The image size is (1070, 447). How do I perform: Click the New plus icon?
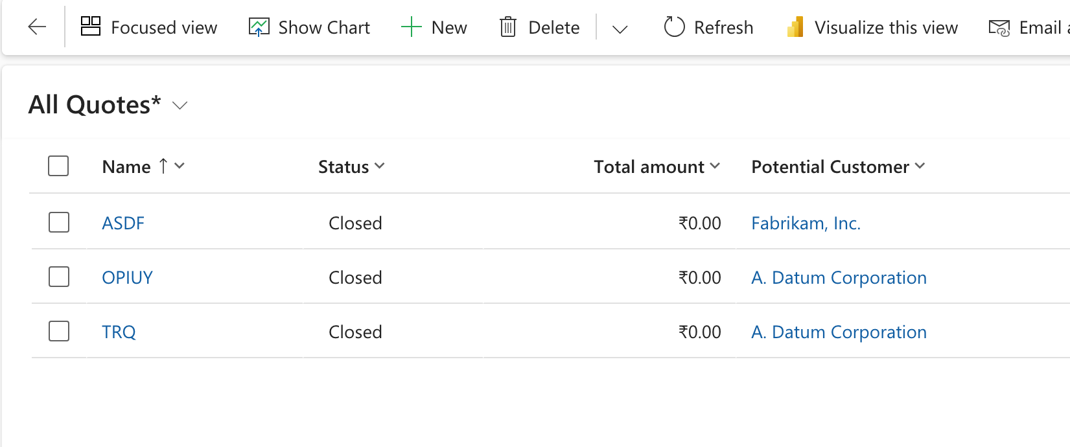click(412, 27)
